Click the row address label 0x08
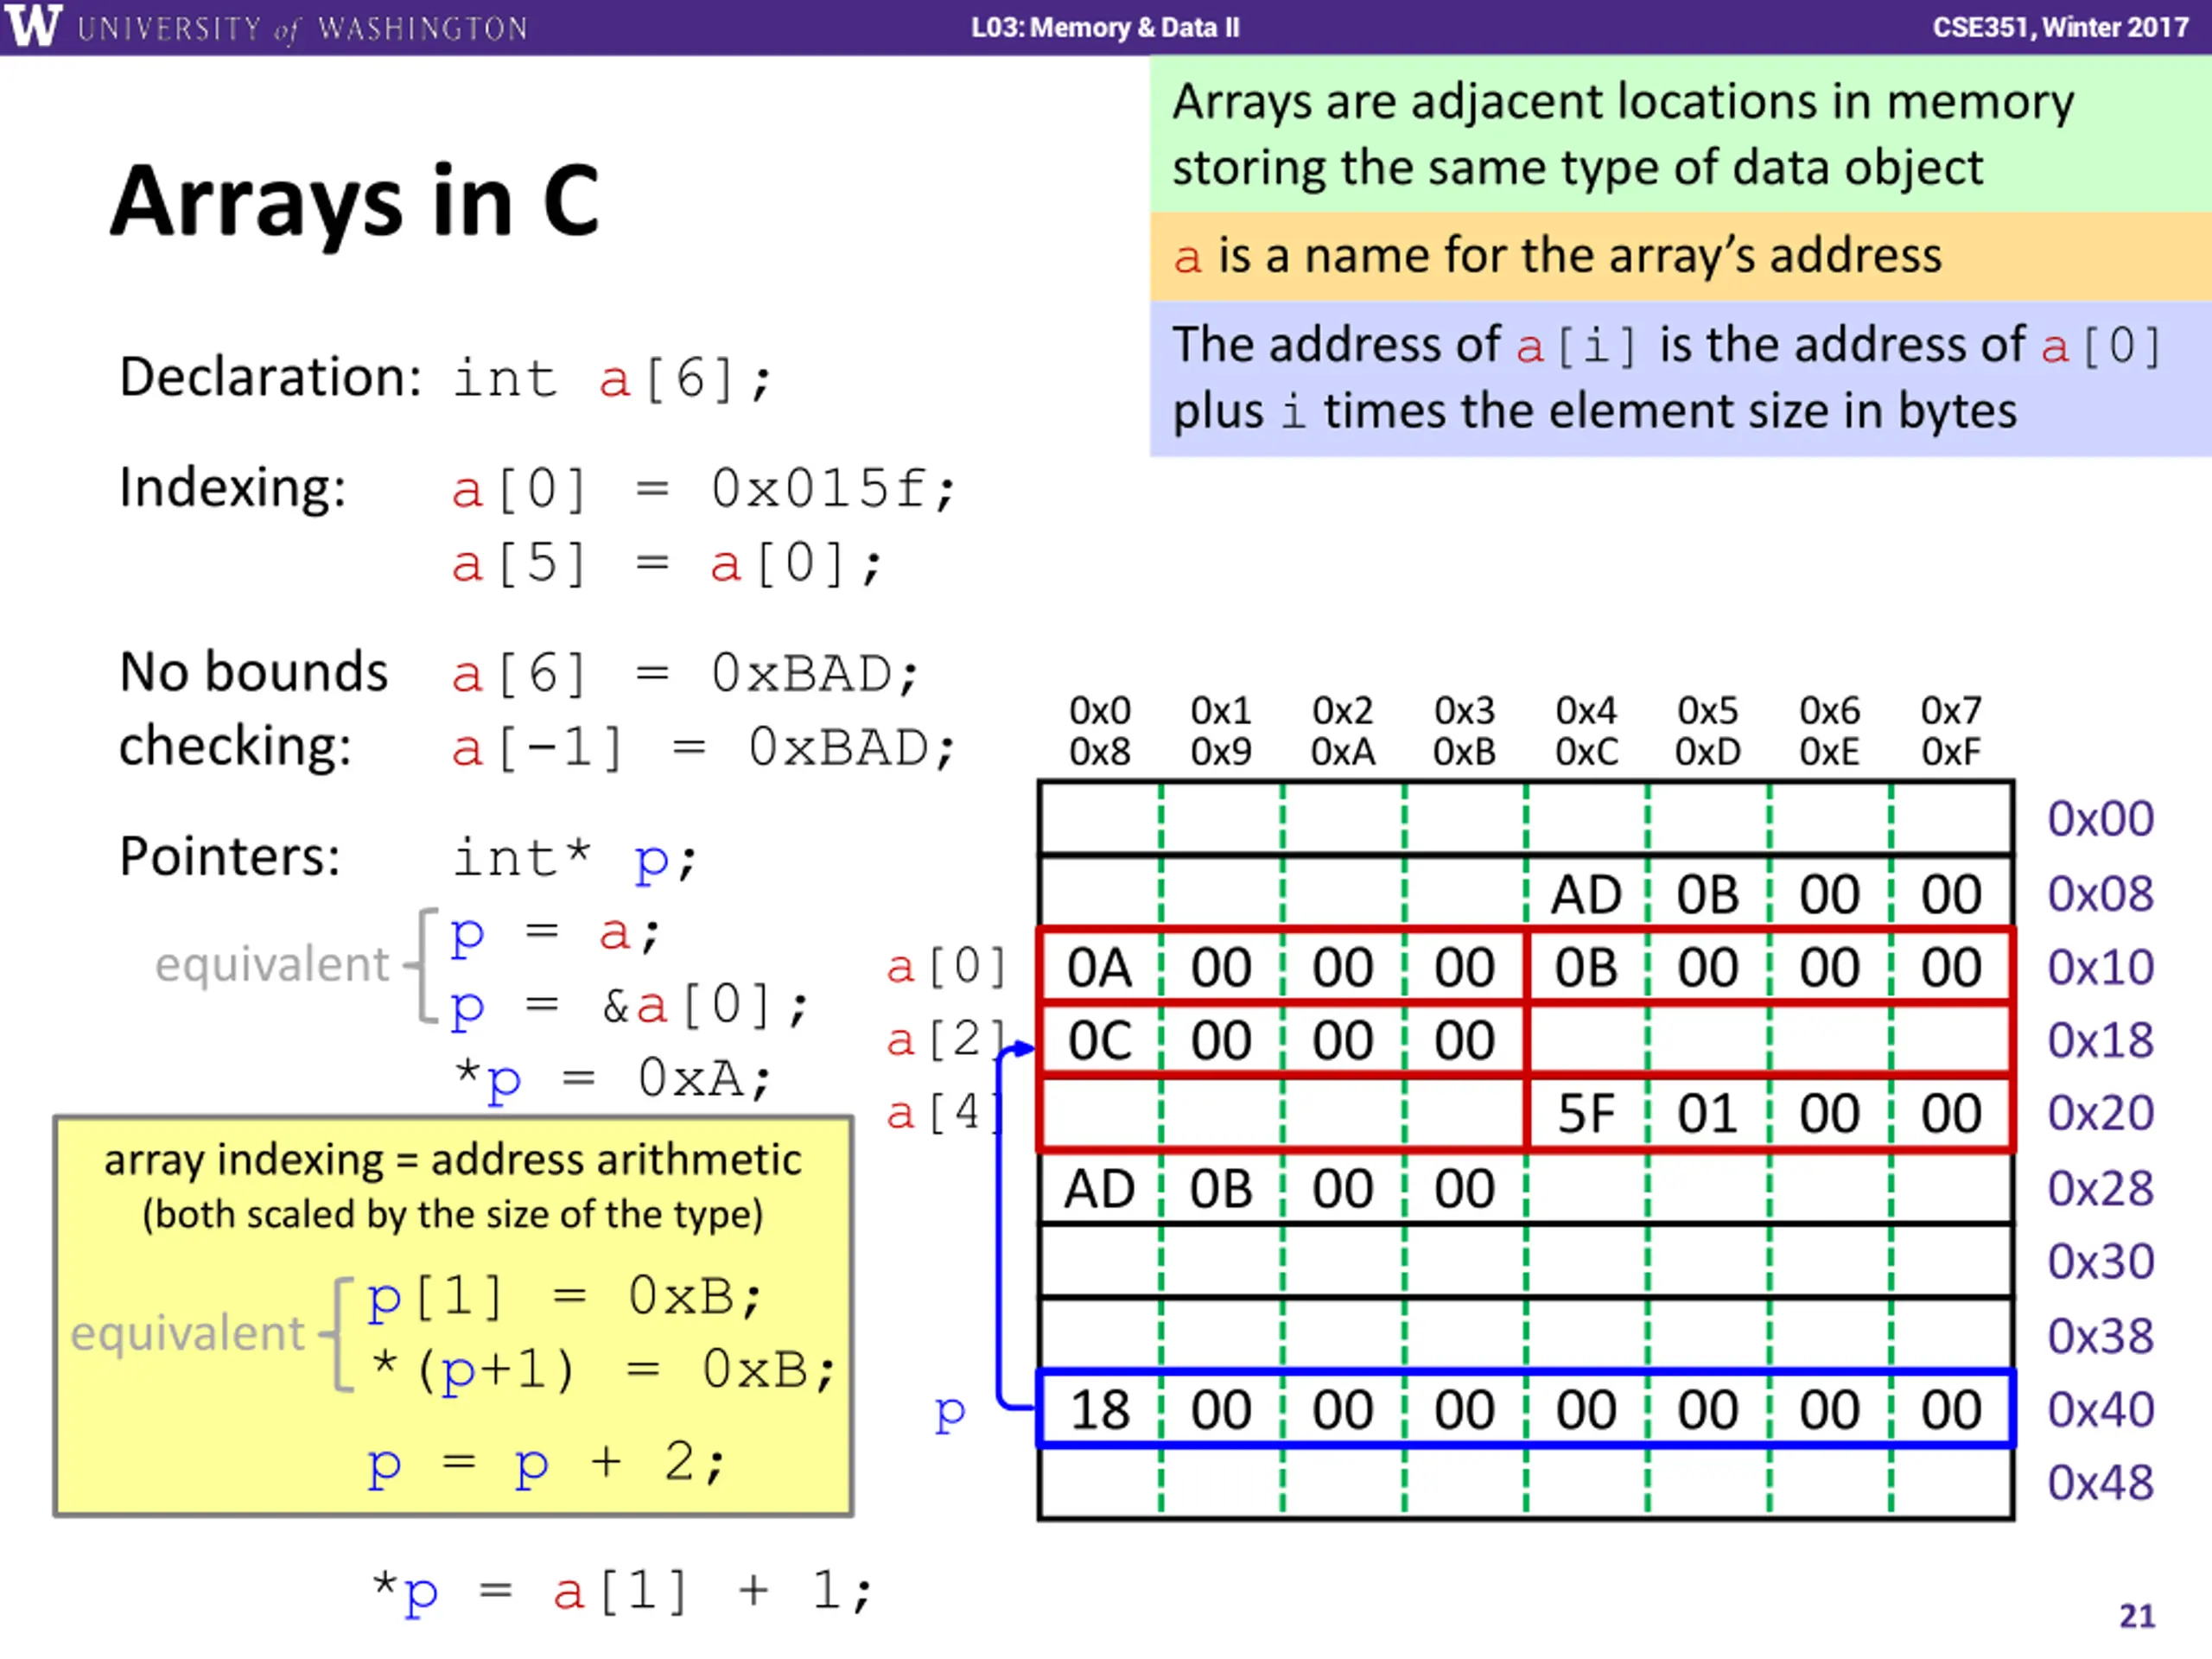2212x1659 pixels. click(2100, 893)
